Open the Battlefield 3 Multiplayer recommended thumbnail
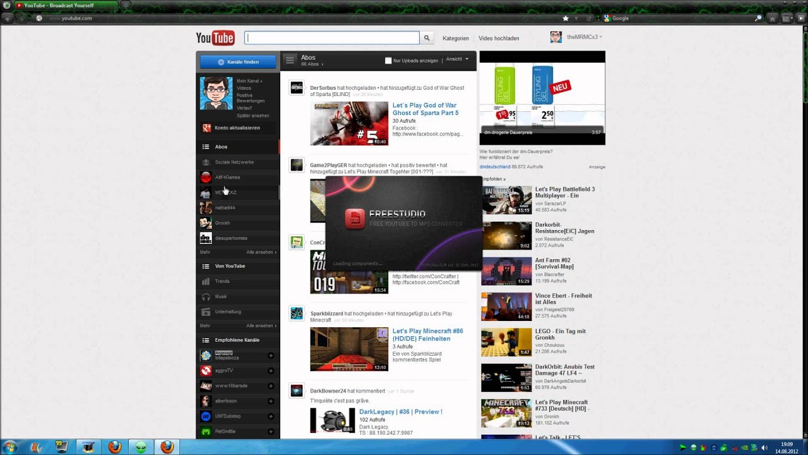This screenshot has width=808, height=455. pos(507,200)
